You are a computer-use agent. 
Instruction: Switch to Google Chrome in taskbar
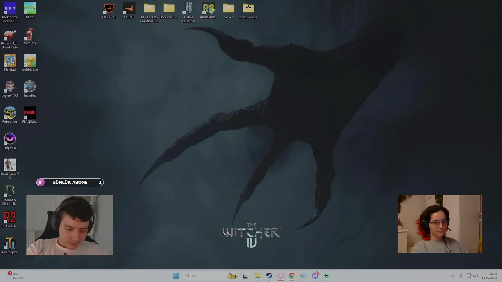click(292, 276)
